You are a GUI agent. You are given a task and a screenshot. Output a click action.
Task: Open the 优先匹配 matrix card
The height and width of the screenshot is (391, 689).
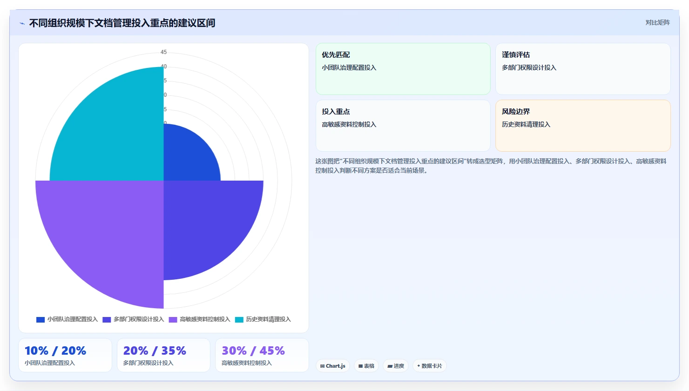tap(403, 69)
